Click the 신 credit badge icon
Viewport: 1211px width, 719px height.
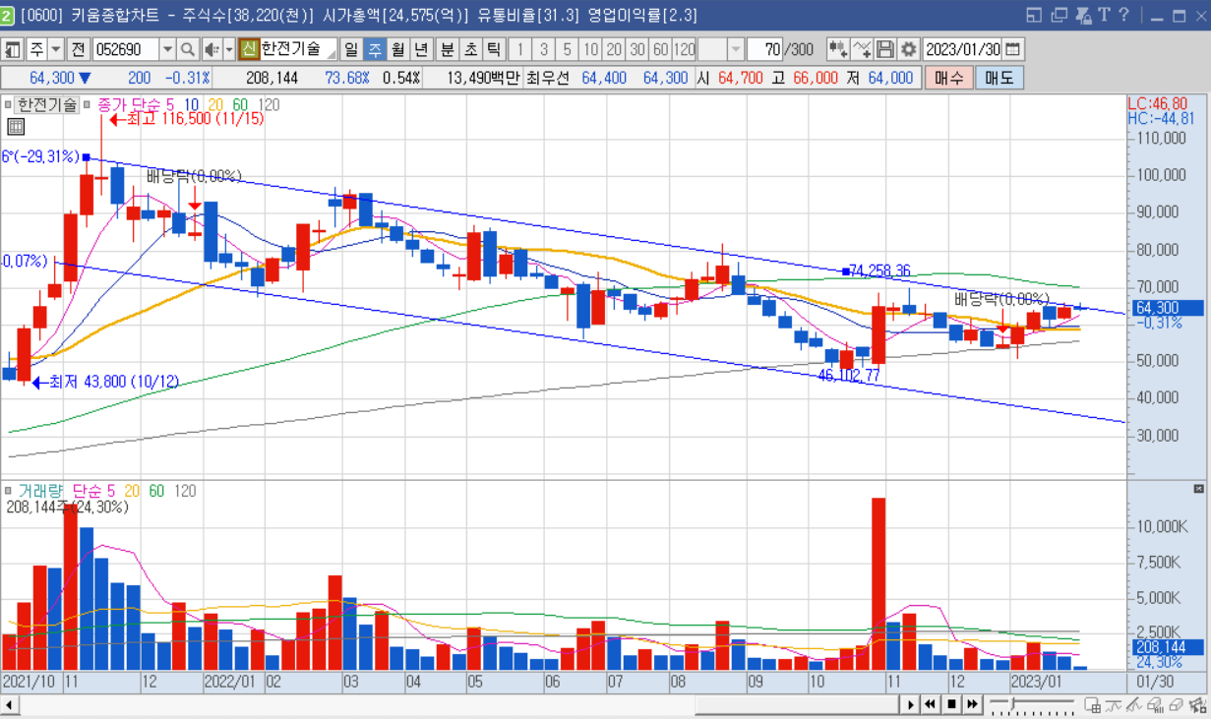pos(249,49)
